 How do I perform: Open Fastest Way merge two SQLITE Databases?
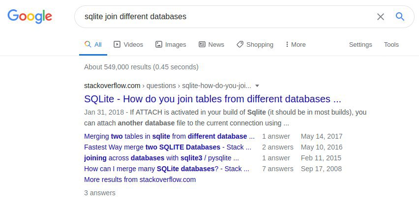[x=168, y=147]
